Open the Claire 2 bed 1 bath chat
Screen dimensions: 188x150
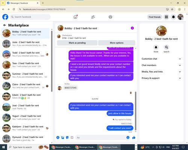point(26,86)
